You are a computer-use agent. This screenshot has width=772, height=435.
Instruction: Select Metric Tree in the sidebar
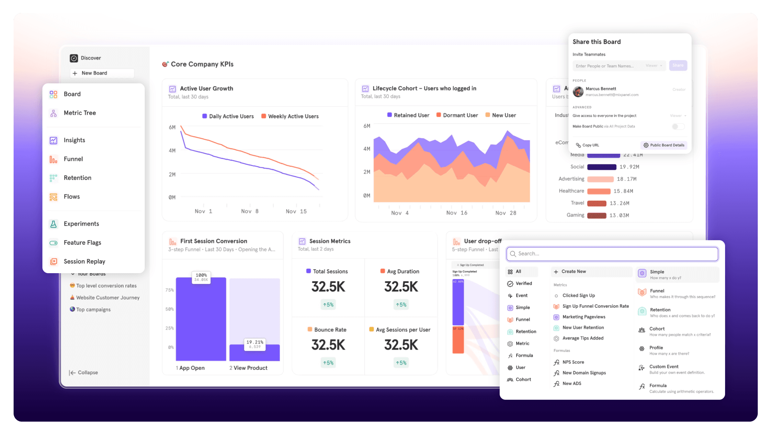coord(80,113)
